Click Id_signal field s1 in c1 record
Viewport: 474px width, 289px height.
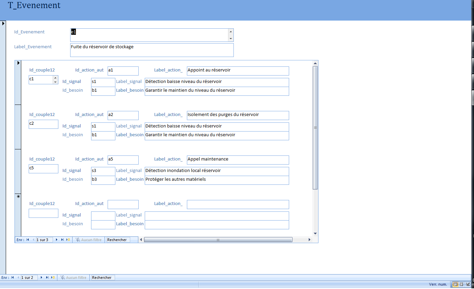[x=103, y=82]
